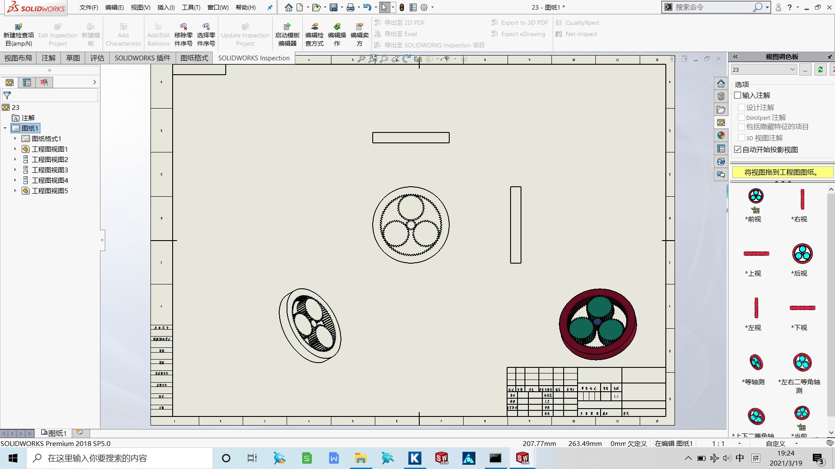Click browse button in View Palette
835x469 pixels.
[x=805, y=69]
